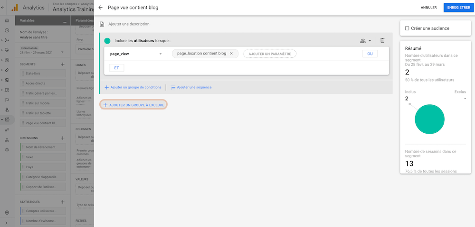The height and width of the screenshot is (227, 475).
Task: Click the ET button
Action: (117, 68)
